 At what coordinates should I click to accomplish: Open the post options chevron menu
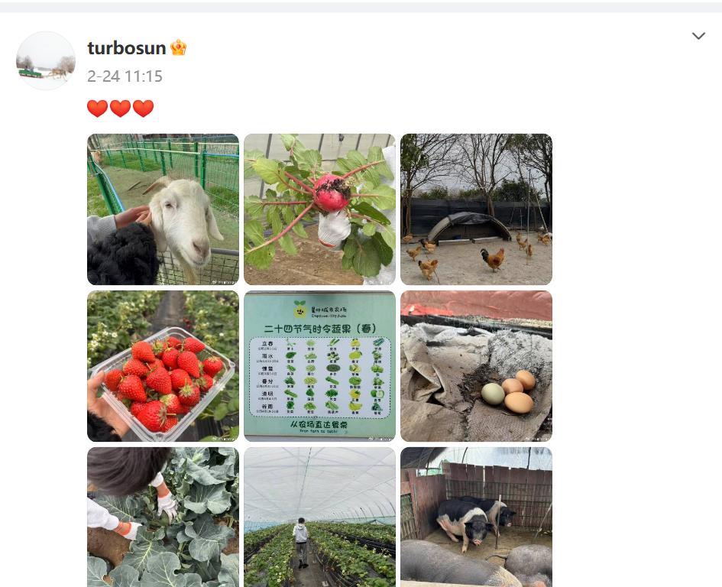[698, 36]
